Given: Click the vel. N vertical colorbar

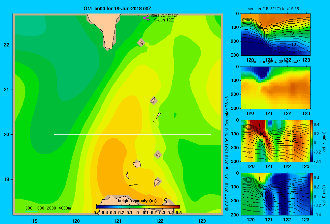Looking at the screenshot, I should click(x=312, y=141).
